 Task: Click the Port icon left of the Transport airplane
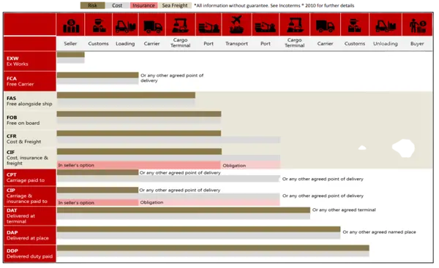tap(209, 28)
